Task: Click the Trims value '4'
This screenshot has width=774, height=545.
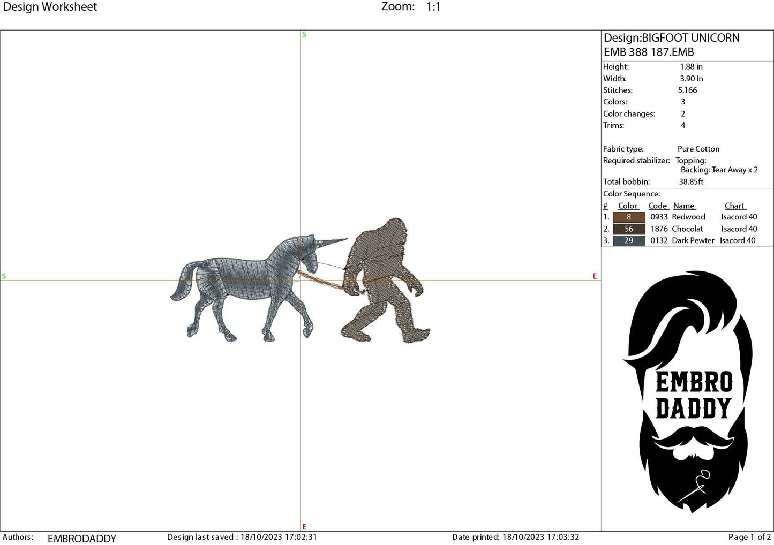Action: (683, 125)
